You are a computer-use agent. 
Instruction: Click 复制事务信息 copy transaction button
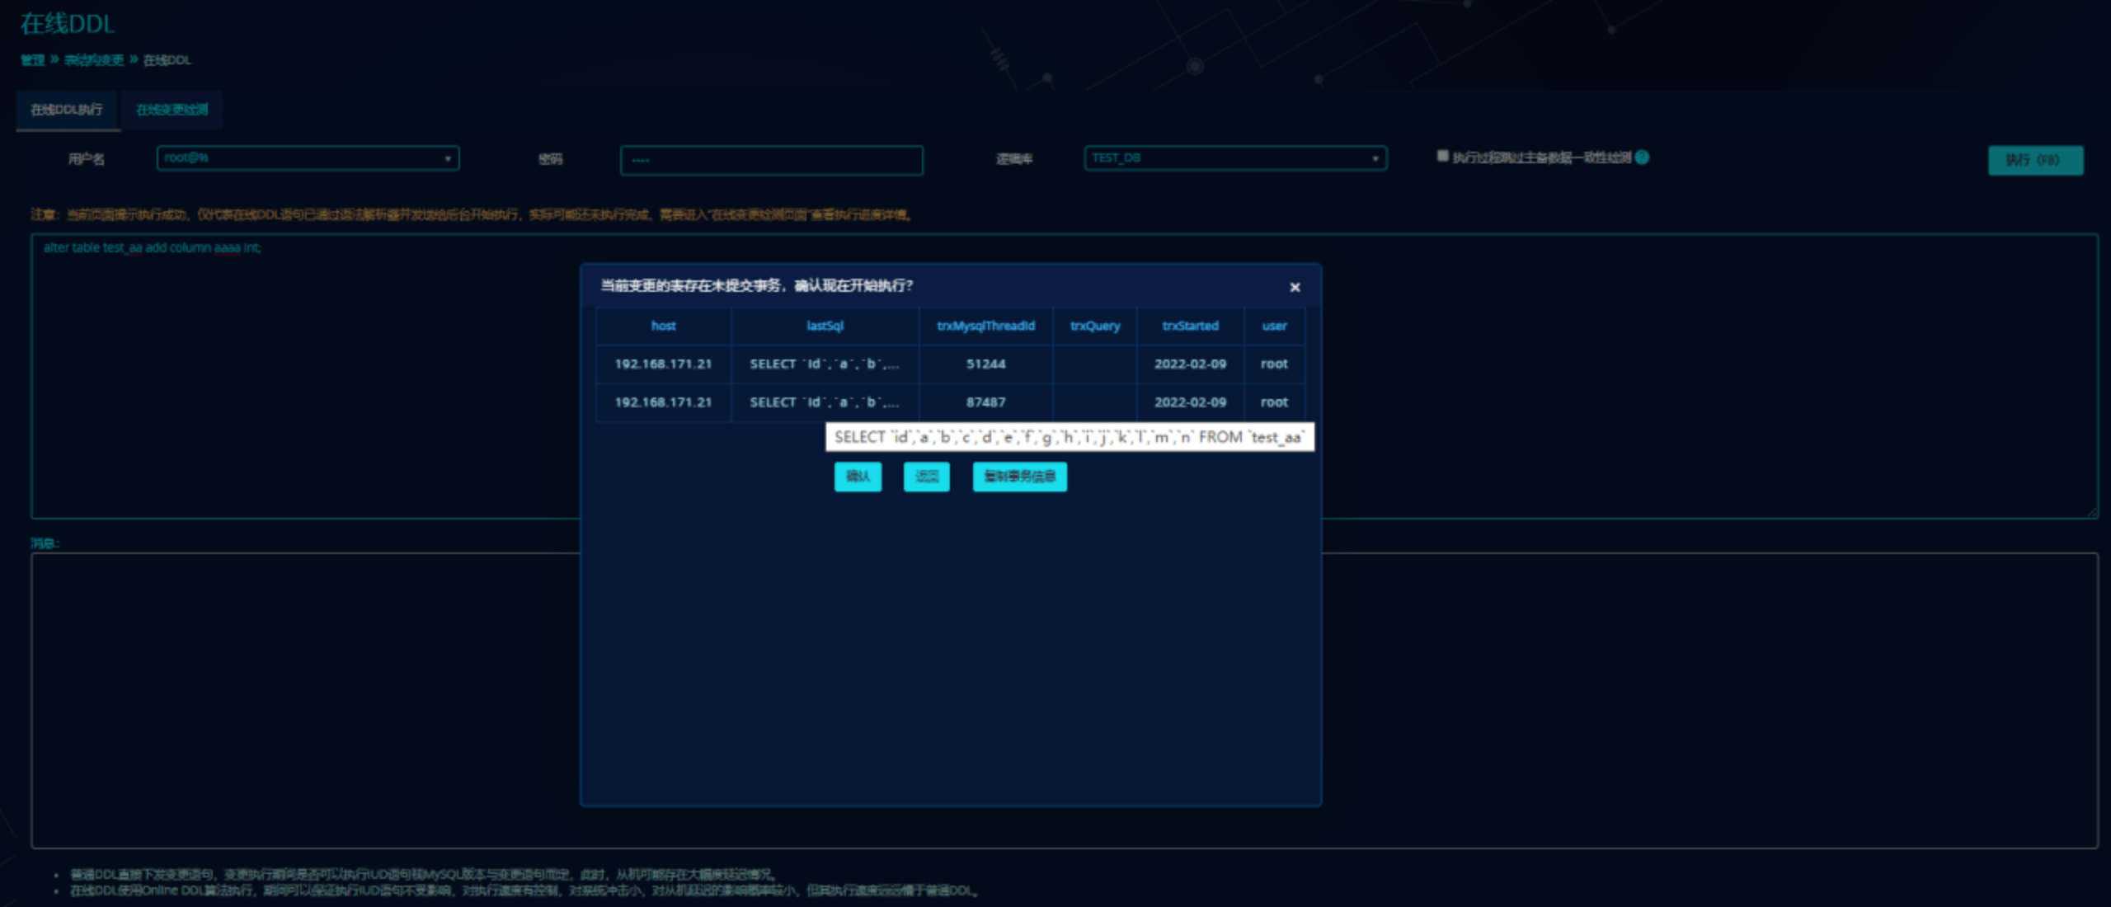tap(1019, 477)
